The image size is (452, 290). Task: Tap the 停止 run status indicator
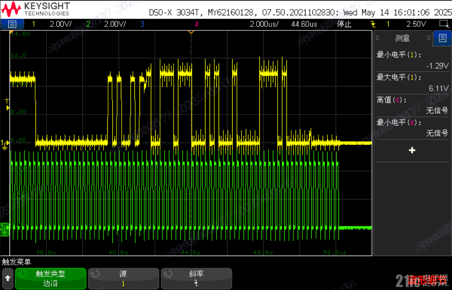click(x=344, y=25)
